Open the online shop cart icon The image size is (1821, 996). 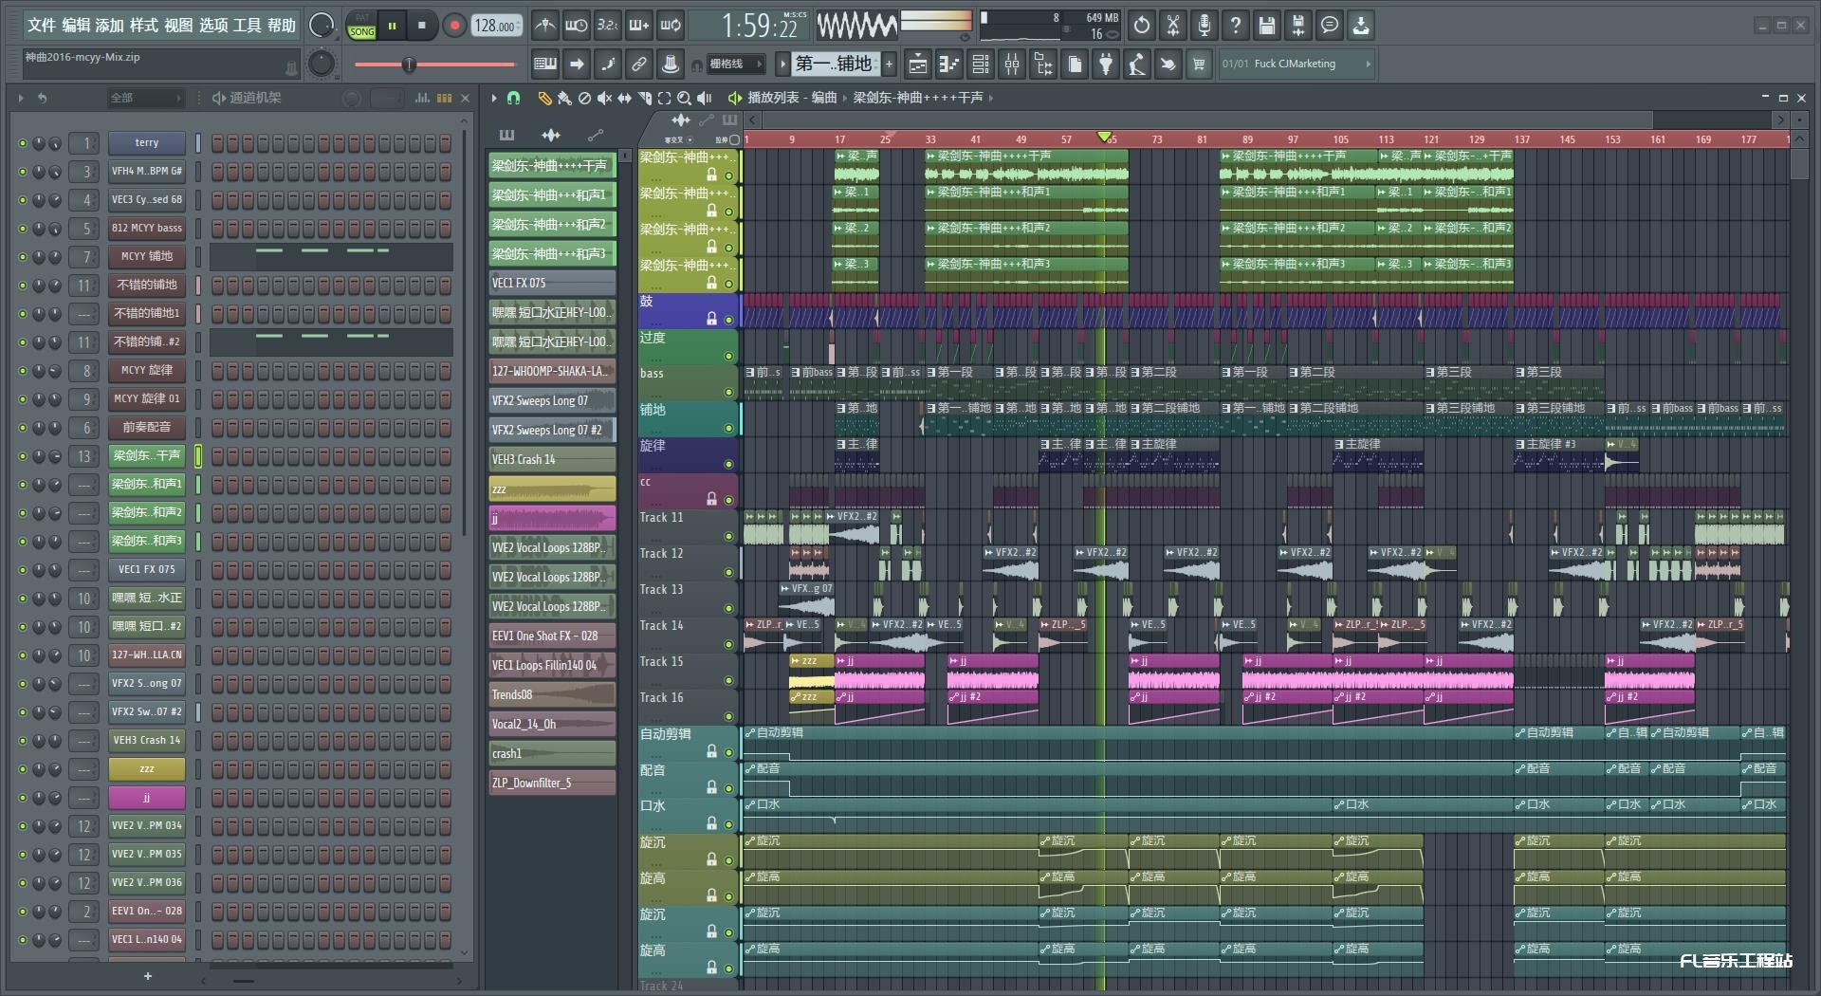[x=1200, y=65]
